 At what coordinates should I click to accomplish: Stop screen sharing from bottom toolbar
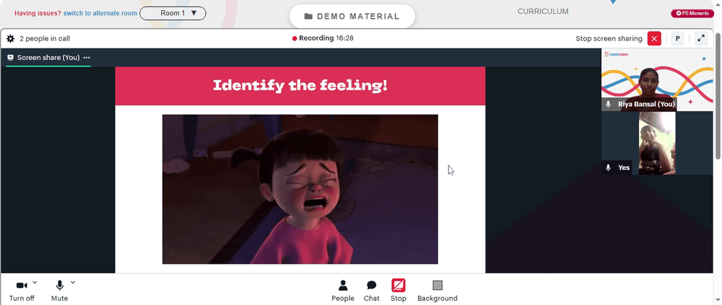[x=399, y=291]
